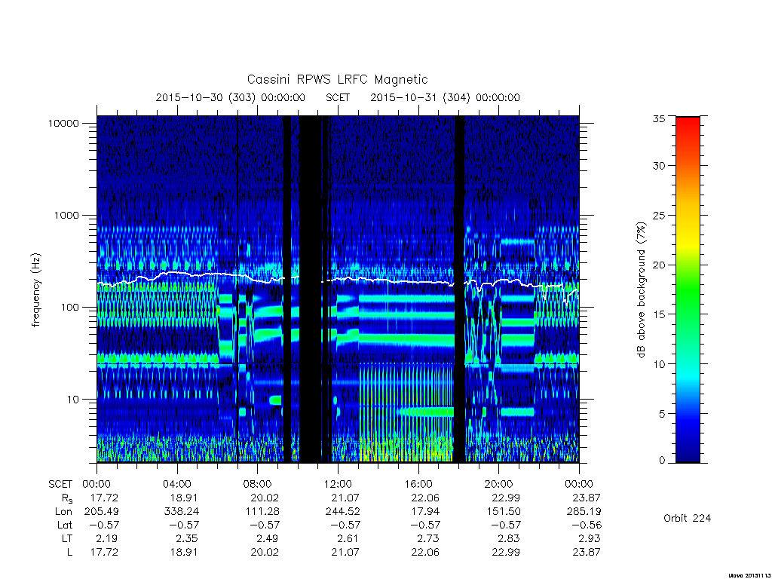Screen dimensions: 772x579
Task: Click the 'frequency (Hz)' axis label
Action: click(36, 290)
